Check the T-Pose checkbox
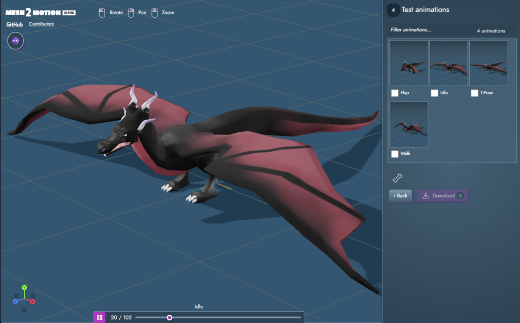 tap(474, 93)
